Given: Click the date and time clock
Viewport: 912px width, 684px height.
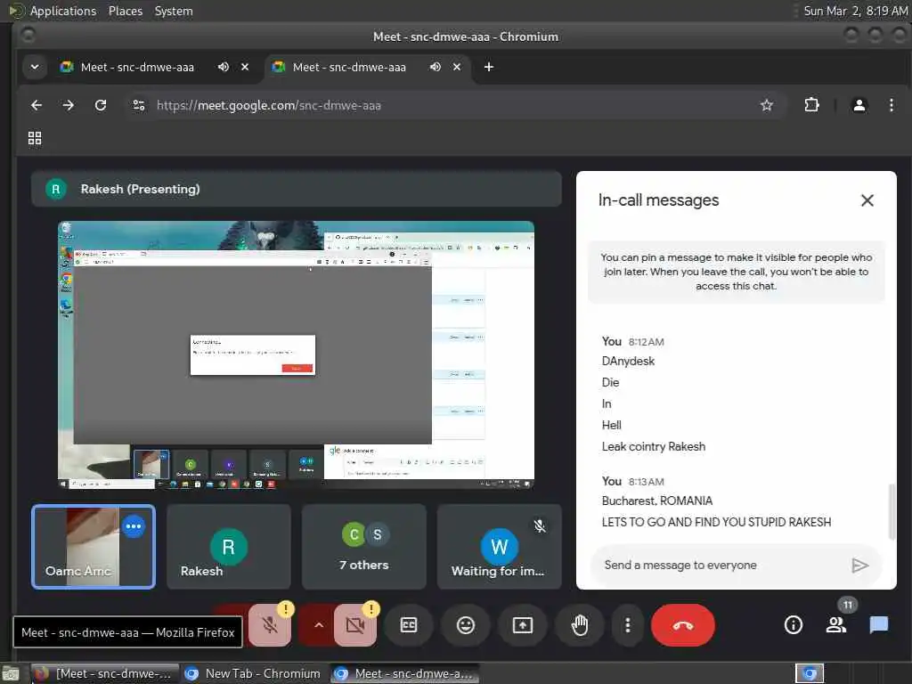Looking at the screenshot, I should click(x=855, y=11).
